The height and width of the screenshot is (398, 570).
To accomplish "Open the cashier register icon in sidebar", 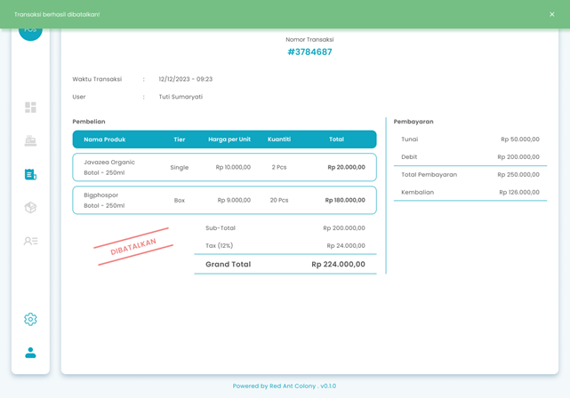I will tap(30, 140).
